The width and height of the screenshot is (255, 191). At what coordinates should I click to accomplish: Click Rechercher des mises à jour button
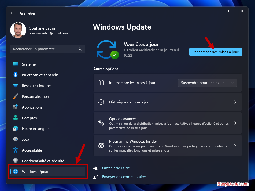click(x=216, y=52)
